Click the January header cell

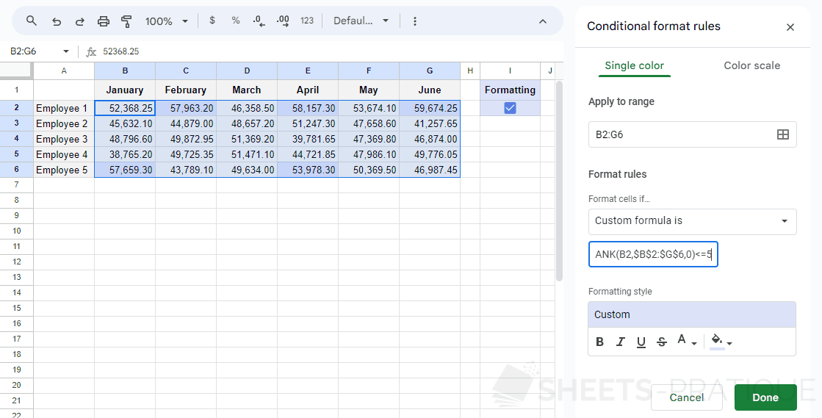[x=125, y=90]
